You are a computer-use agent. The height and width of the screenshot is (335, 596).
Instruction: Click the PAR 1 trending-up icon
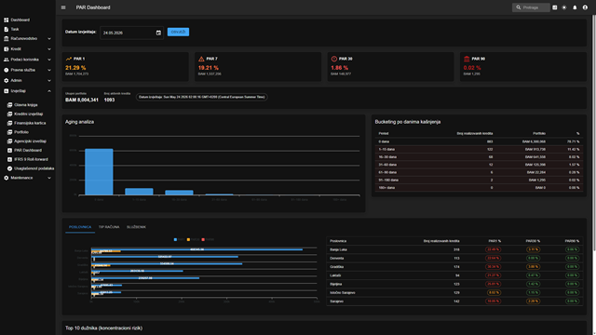(x=69, y=59)
